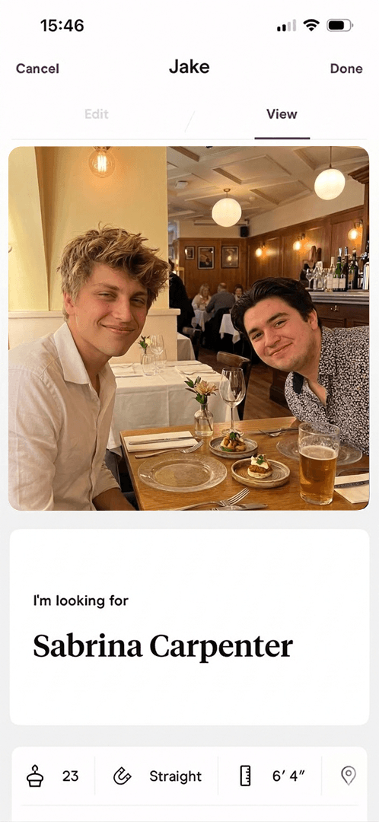Tap the age value 23
This screenshot has width=379, height=822.
70,776
